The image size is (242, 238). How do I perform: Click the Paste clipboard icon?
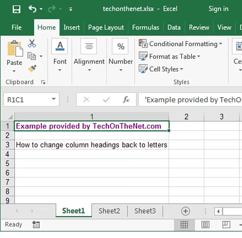15,48
